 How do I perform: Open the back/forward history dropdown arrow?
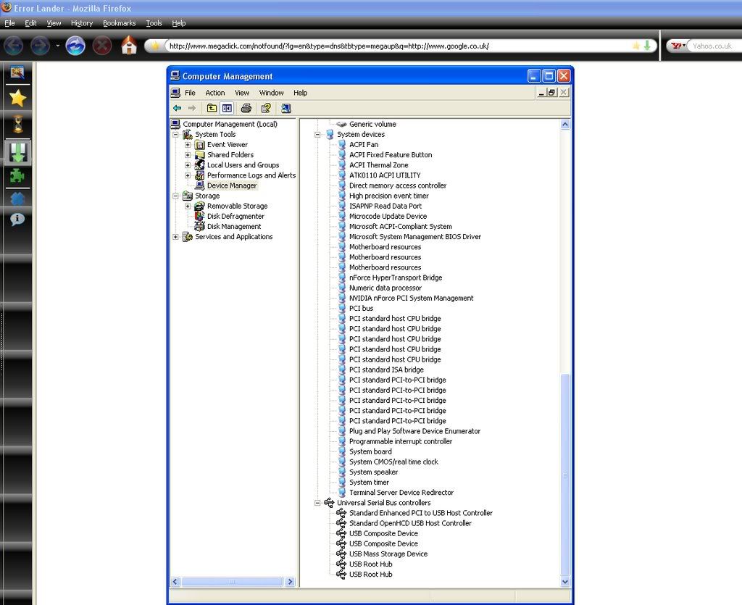click(x=57, y=46)
